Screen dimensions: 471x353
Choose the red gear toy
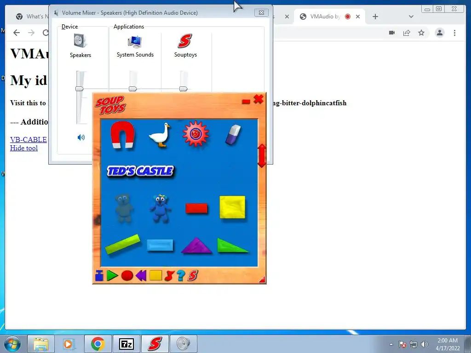195,134
